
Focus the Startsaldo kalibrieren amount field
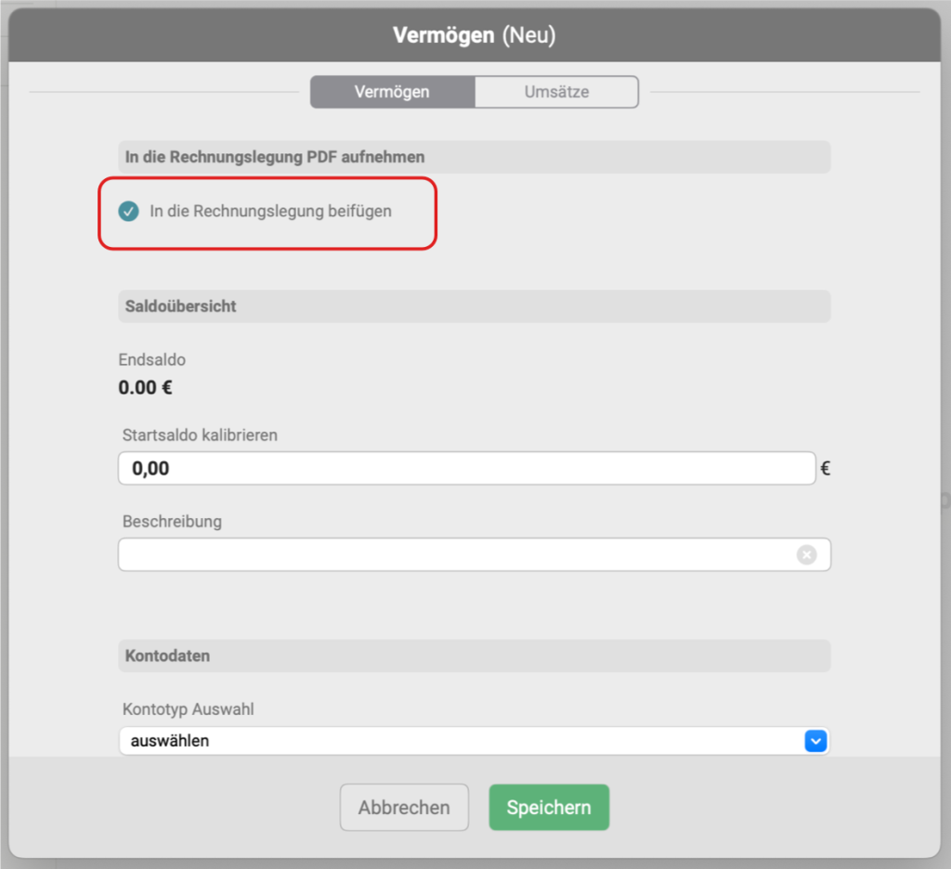466,469
